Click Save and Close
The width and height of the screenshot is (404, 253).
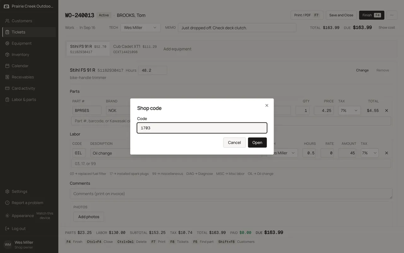(x=341, y=15)
